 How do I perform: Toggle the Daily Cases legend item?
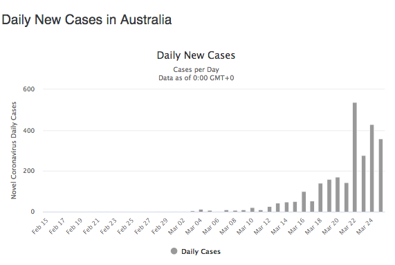(x=196, y=251)
